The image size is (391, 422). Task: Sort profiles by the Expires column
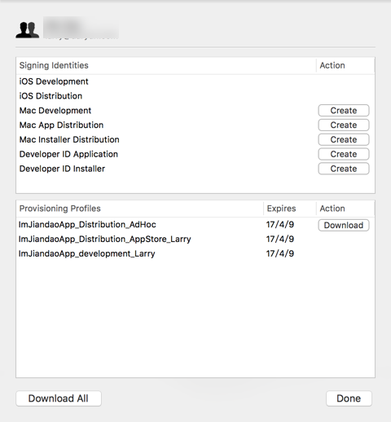290,209
